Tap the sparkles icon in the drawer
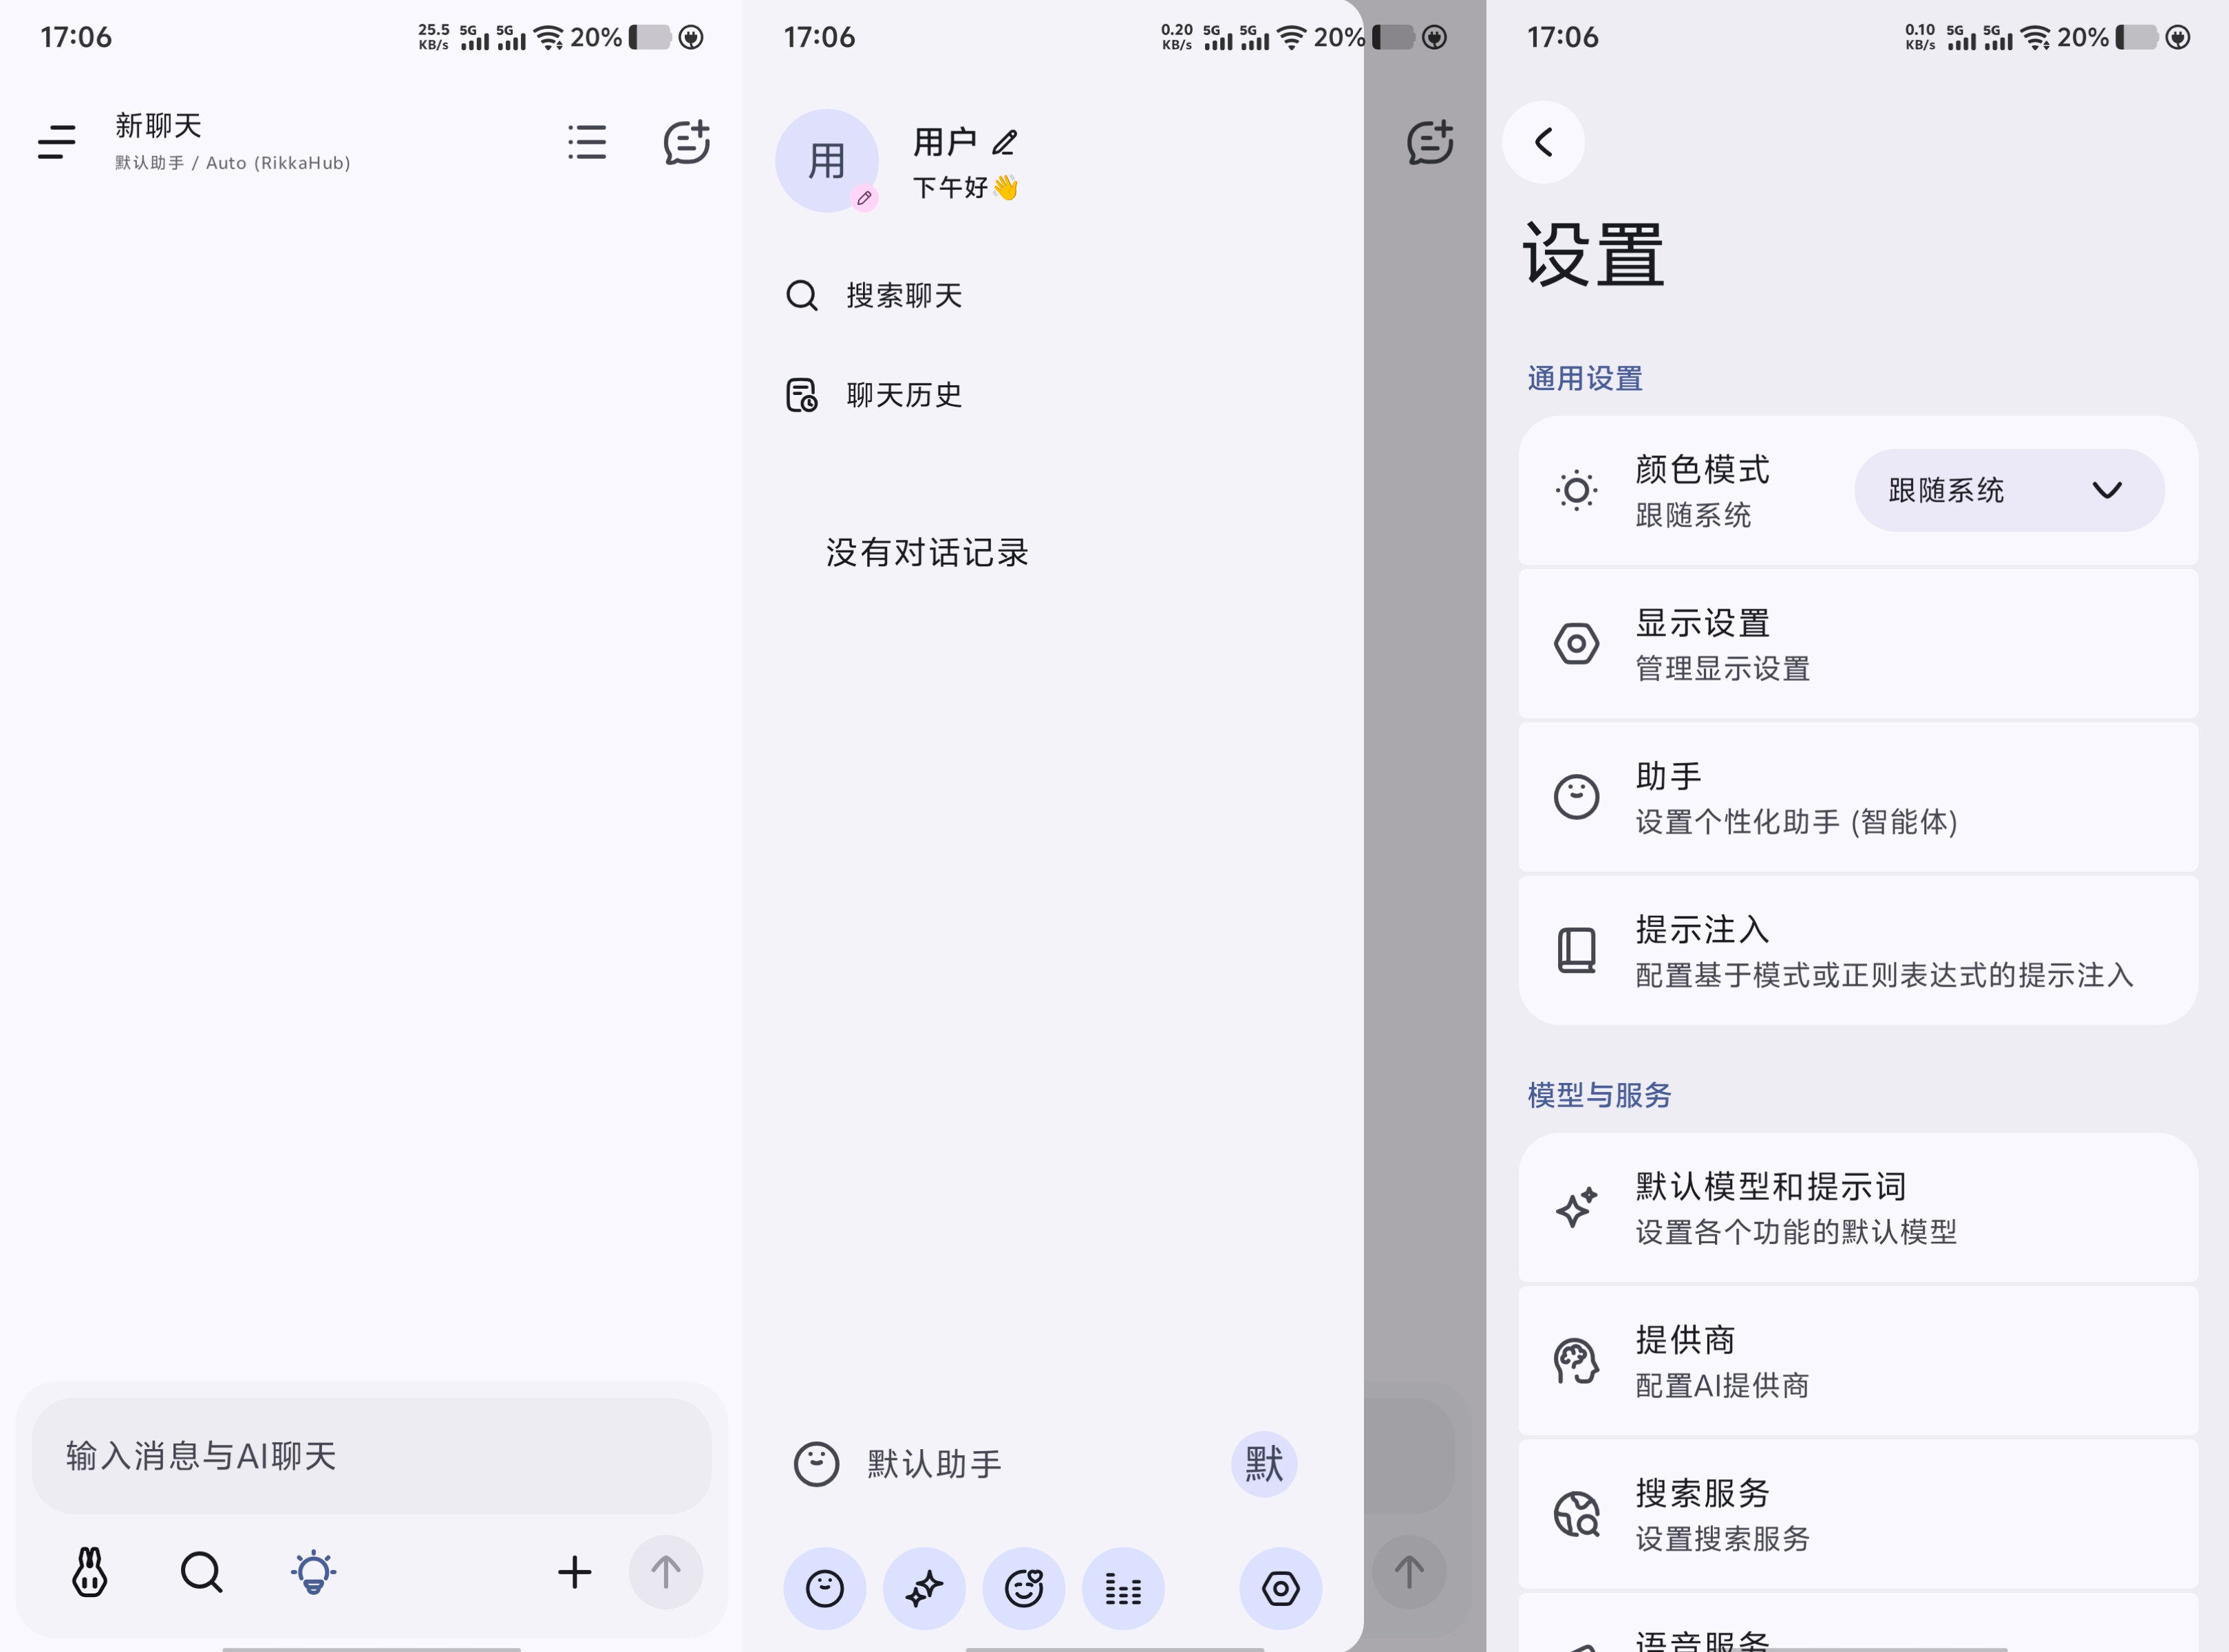This screenshot has height=1652, width=2229. coord(924,1588)
